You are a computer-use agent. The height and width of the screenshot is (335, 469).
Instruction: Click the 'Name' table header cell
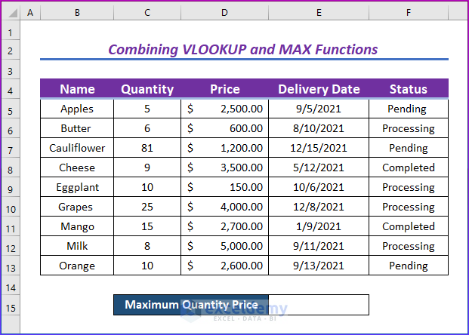click(76, 89)
